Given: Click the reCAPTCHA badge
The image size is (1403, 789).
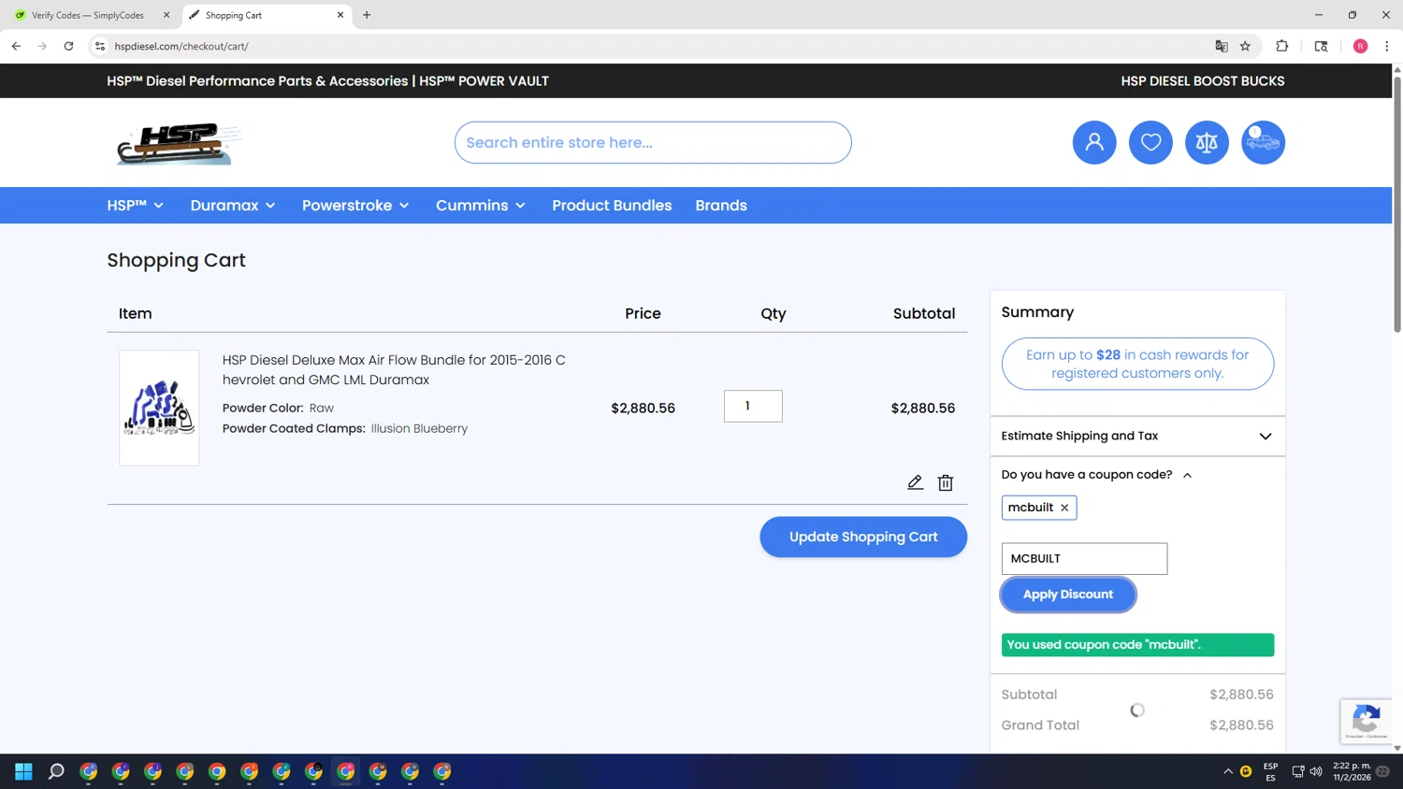Looking at the screenshot, I should point(1366,721).
